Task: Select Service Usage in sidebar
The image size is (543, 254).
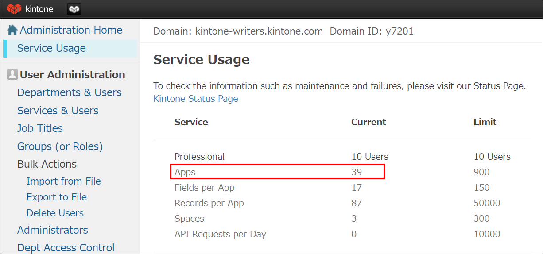Action: point(51,48)
